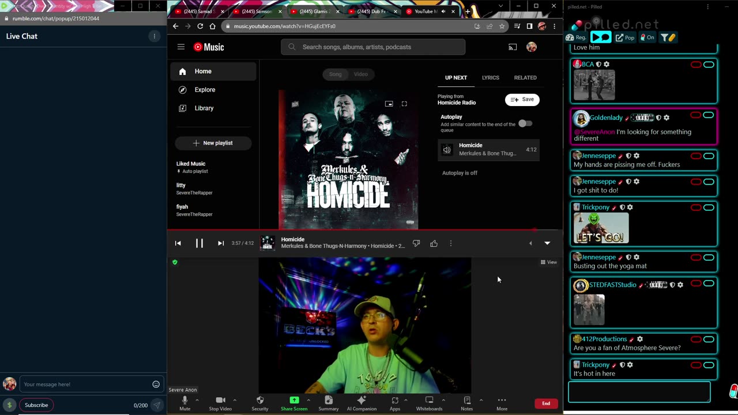738x415 pixels.
Task: Skip to the previous track
Action: [178, 243]
